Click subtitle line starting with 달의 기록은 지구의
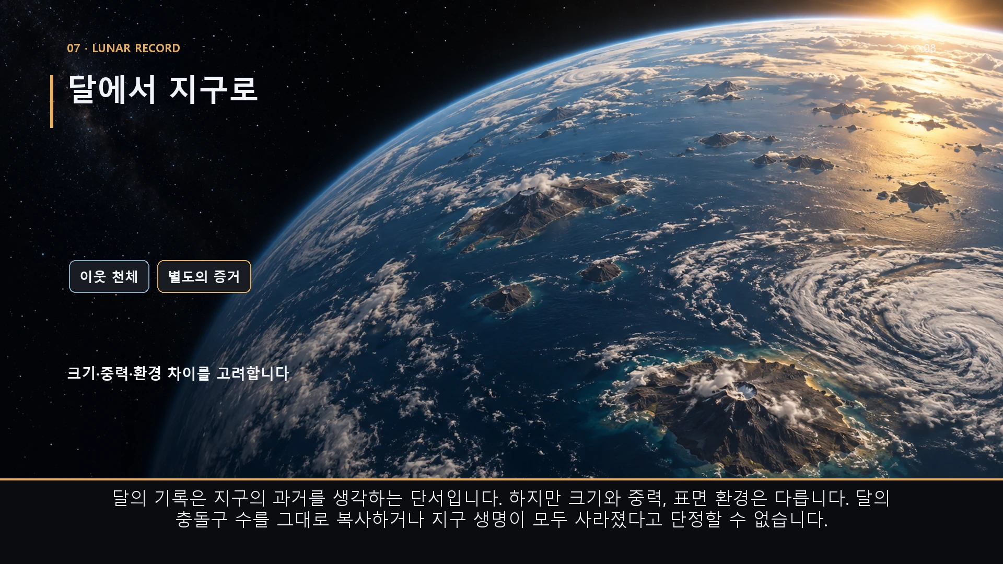This screenshot has height=564, width=1003. click(x=501, y=498)
